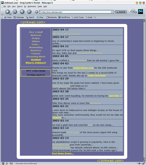Viewport: 146px width, 165px height.
Task: Open the Bookmarks folder in personal toolbar
Action: pyautogui.click(x=51, y=17)
